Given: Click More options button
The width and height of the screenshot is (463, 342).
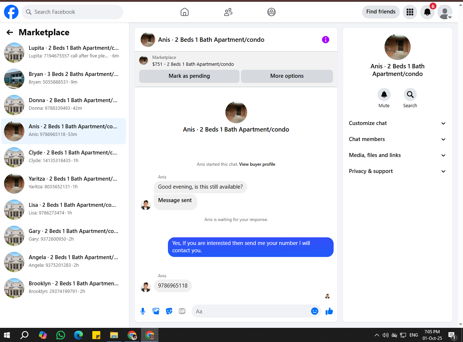Looking at the screenshot, I should 287,76.
